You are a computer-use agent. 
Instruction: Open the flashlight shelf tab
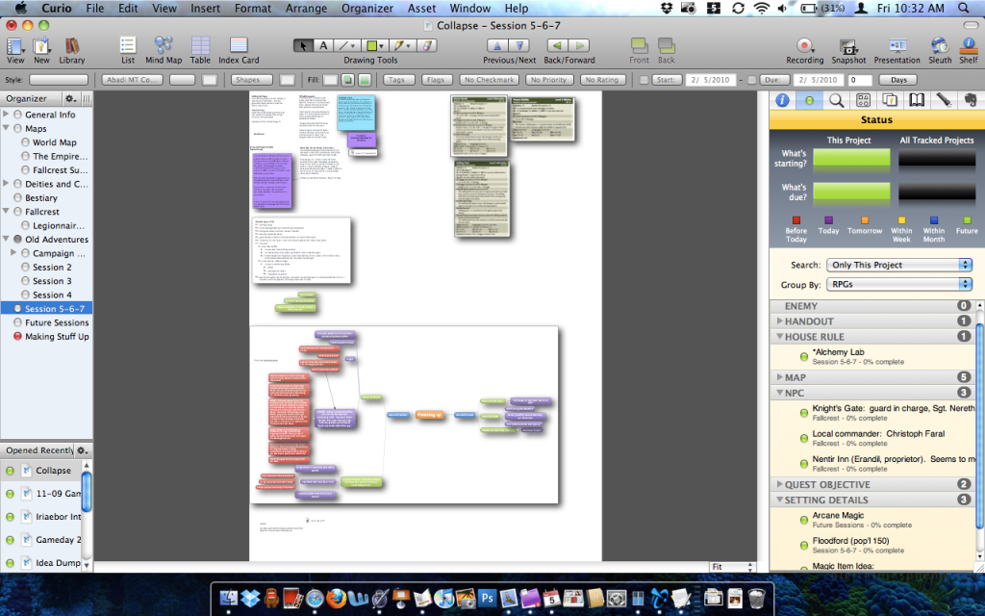944,100
